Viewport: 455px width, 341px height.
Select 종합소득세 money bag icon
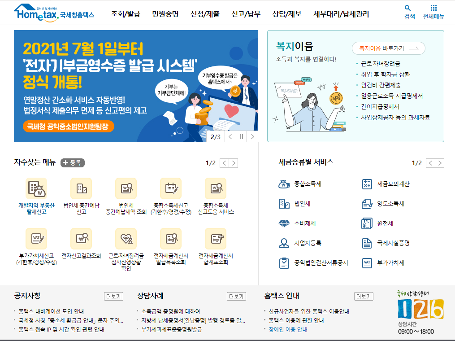(x=284, y=184)
